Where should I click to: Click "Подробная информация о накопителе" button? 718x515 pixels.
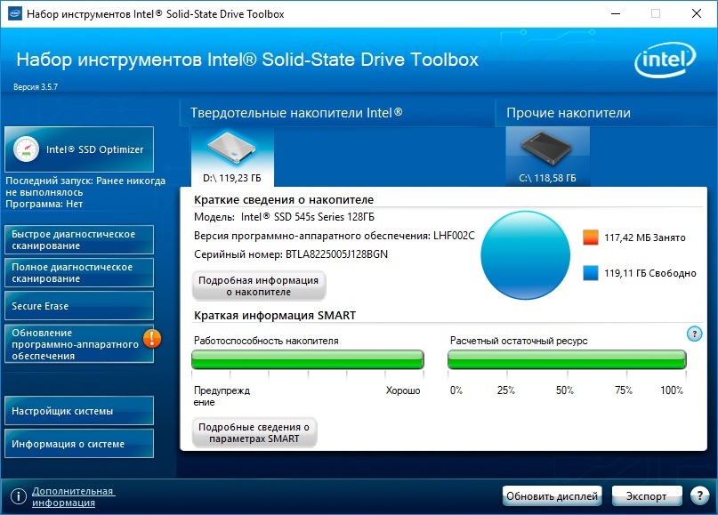tap(258, 286)
